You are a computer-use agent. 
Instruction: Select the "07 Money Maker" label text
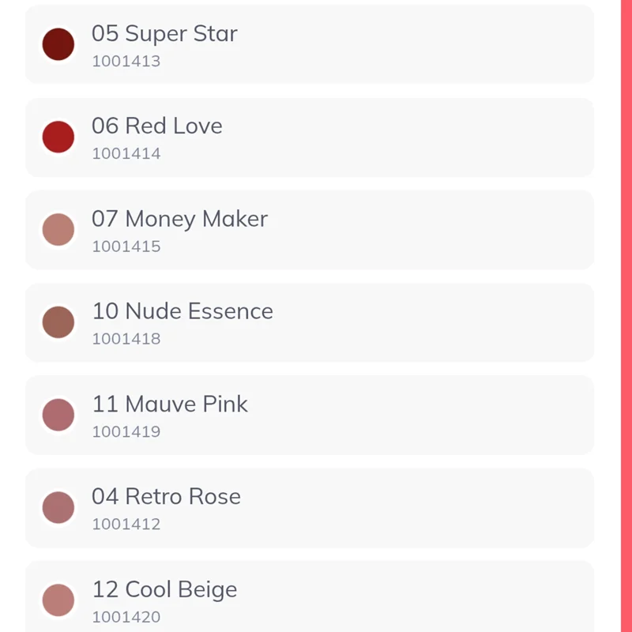click(x=180, y=219)
